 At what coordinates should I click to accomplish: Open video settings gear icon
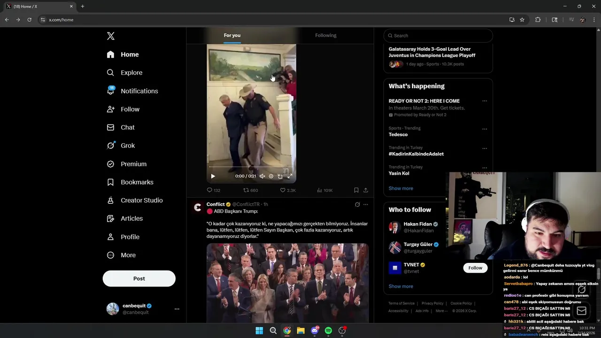click(x=271, y=176)
